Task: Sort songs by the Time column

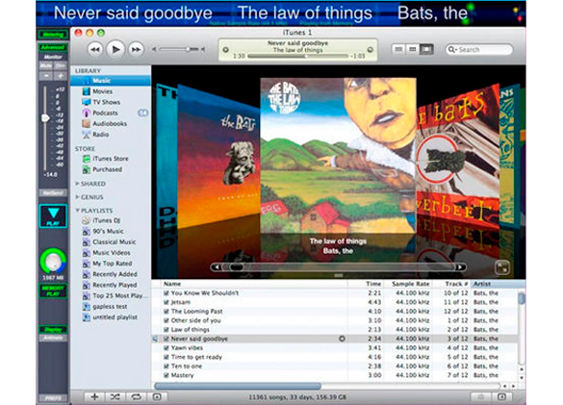Action: [366, 284]
